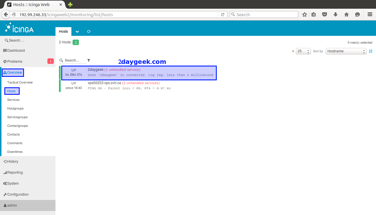376x215 pixels.
Task: Click the '0 row(s) selected' text
Action: pos(360,42)
